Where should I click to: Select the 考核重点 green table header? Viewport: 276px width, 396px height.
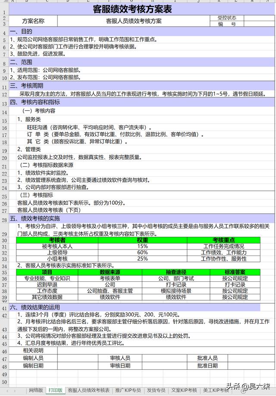click(224, 240)
